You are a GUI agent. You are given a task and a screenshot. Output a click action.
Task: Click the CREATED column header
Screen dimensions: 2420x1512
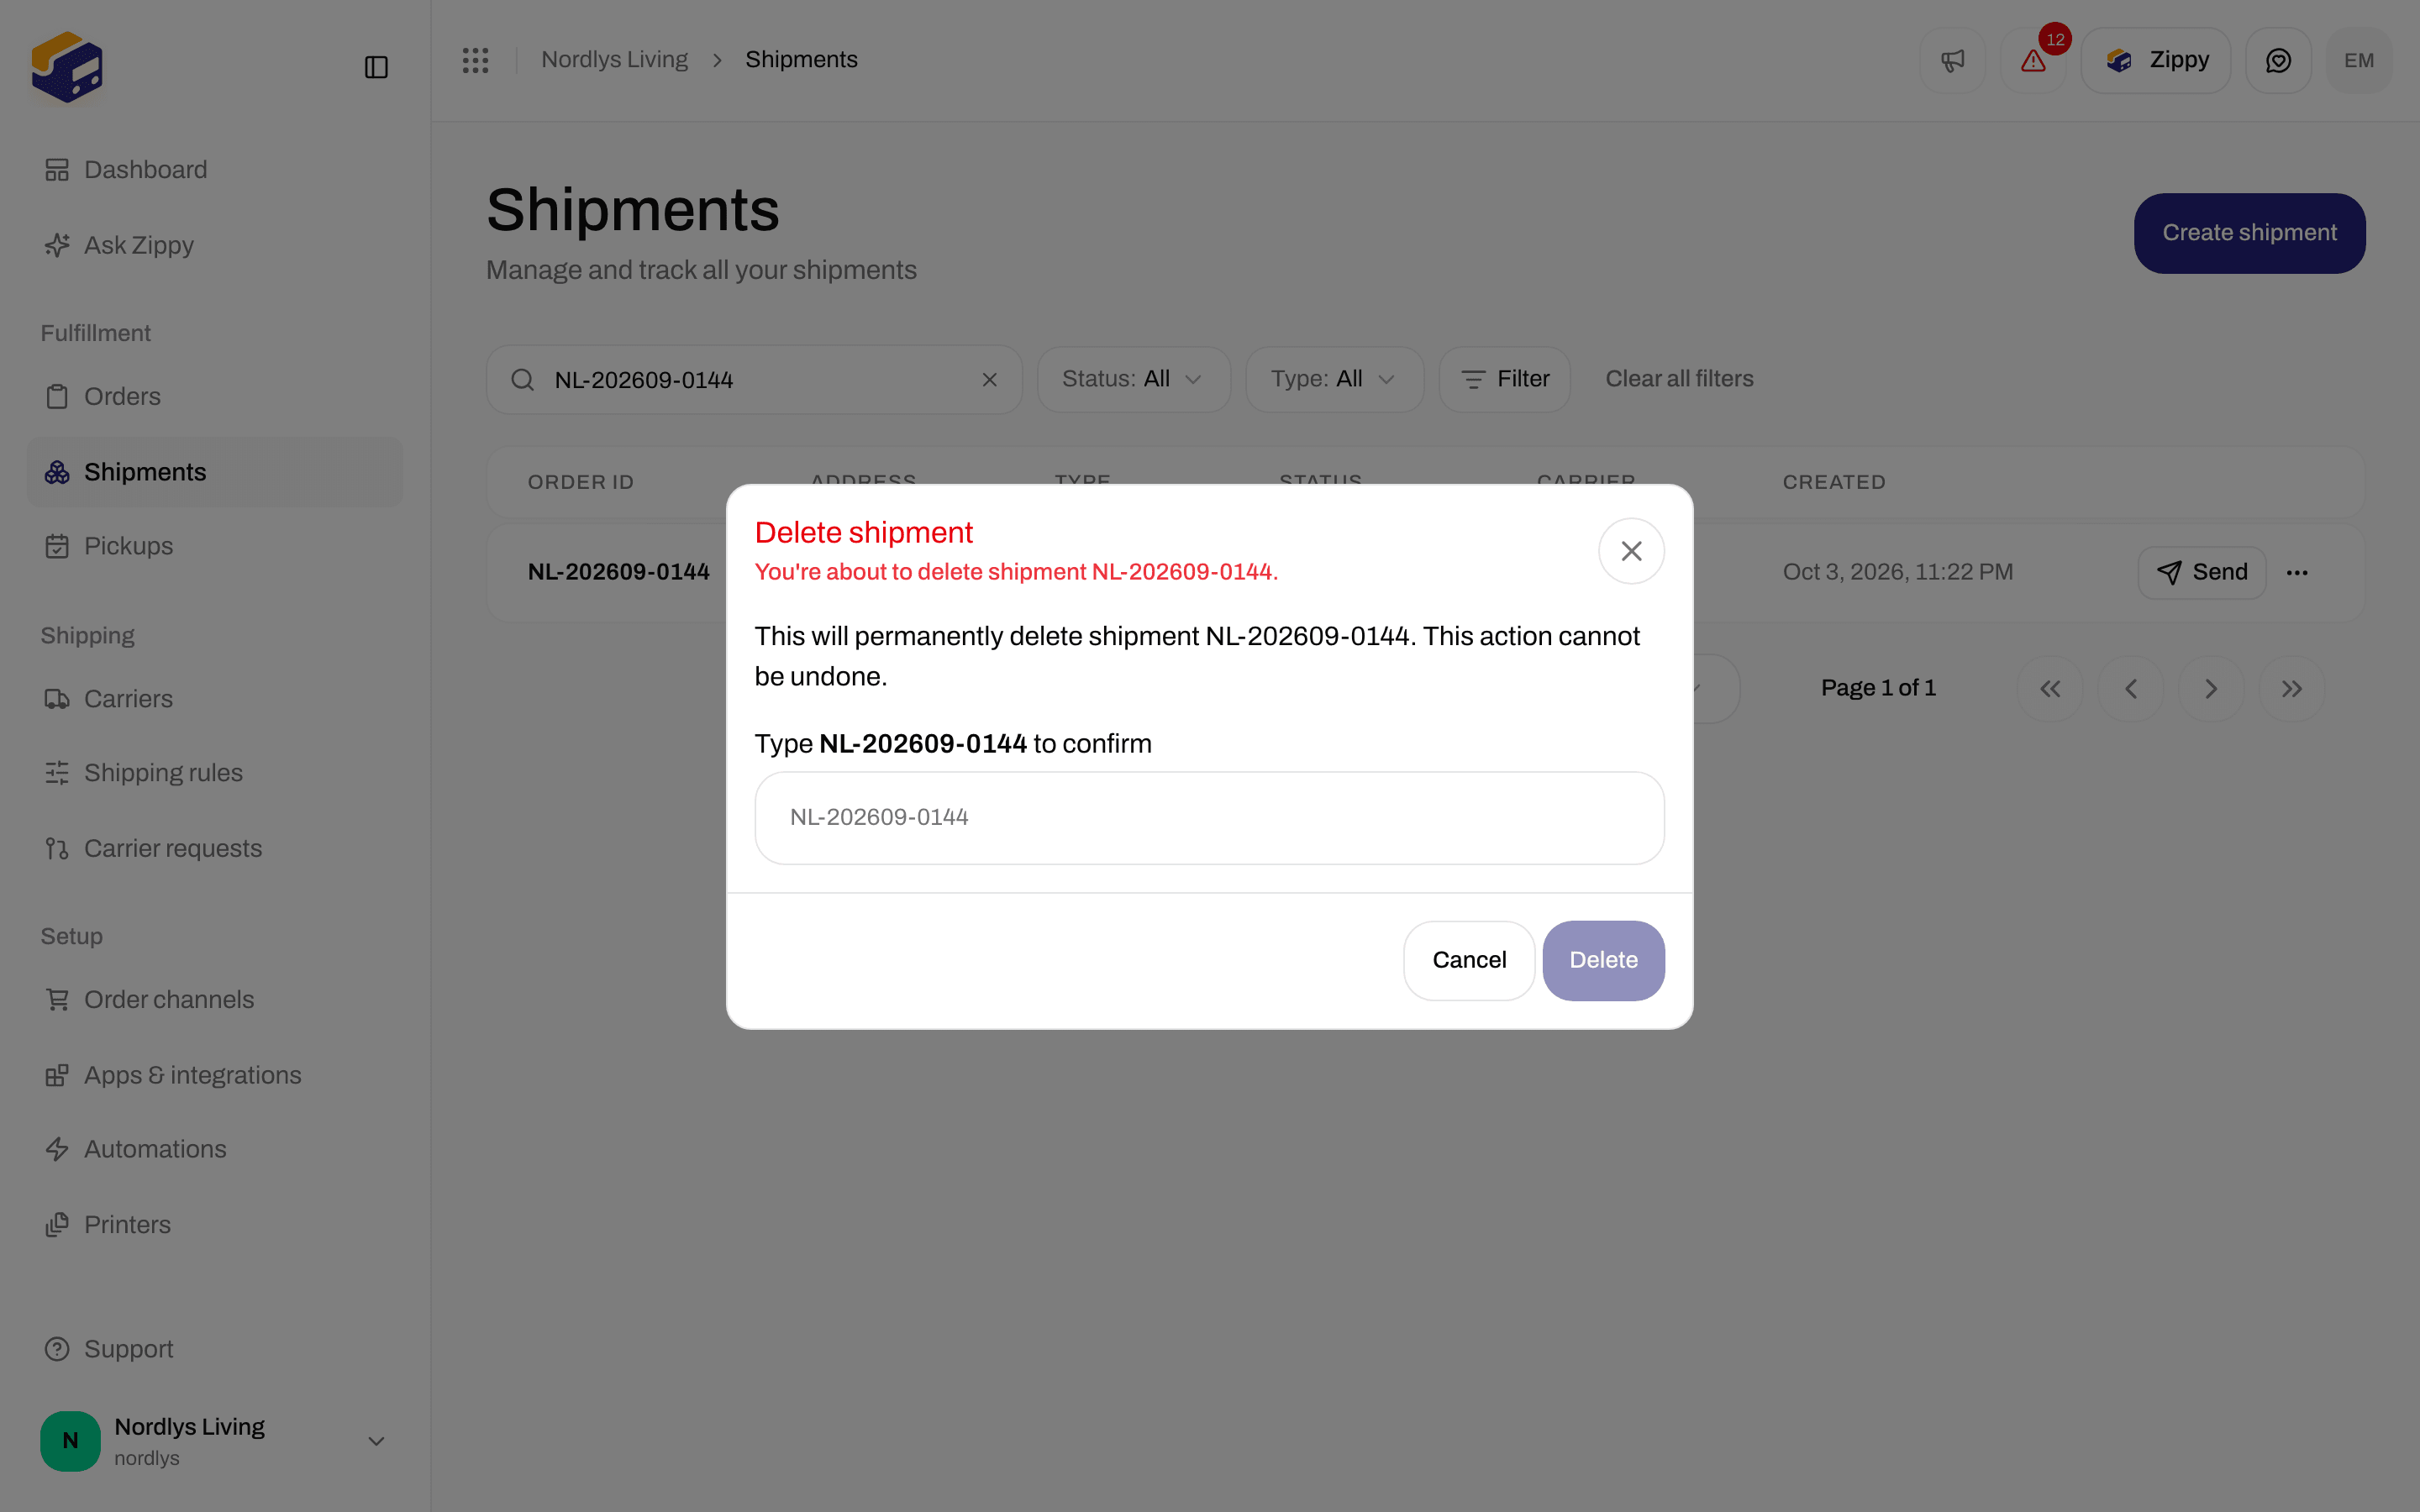click(x=1834, y=482)
